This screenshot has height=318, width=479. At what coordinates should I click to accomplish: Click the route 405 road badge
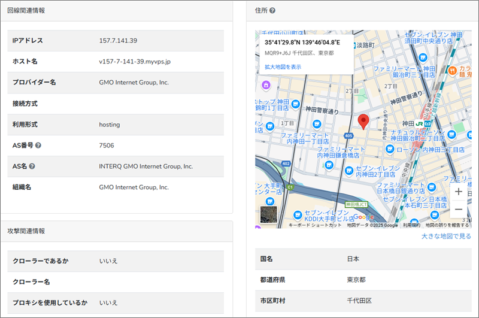(348, 135)
